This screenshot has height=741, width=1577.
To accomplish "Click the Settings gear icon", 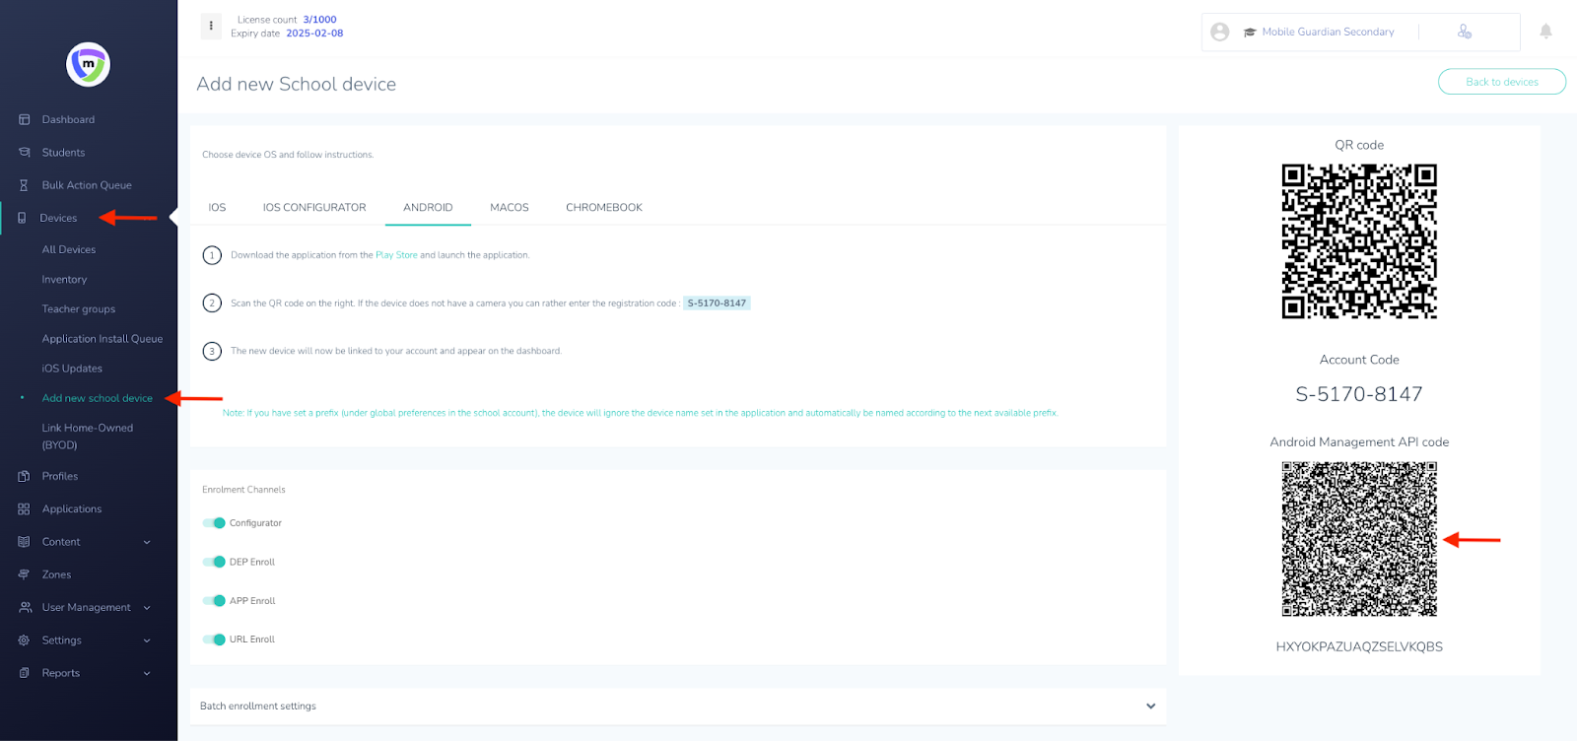I will pyautogui.click(x=24, y=640).
